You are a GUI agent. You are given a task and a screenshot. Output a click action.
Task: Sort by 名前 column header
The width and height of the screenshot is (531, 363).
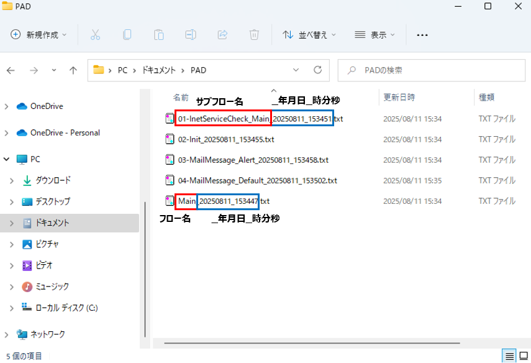pyautogui.click(x=181, y=97)
